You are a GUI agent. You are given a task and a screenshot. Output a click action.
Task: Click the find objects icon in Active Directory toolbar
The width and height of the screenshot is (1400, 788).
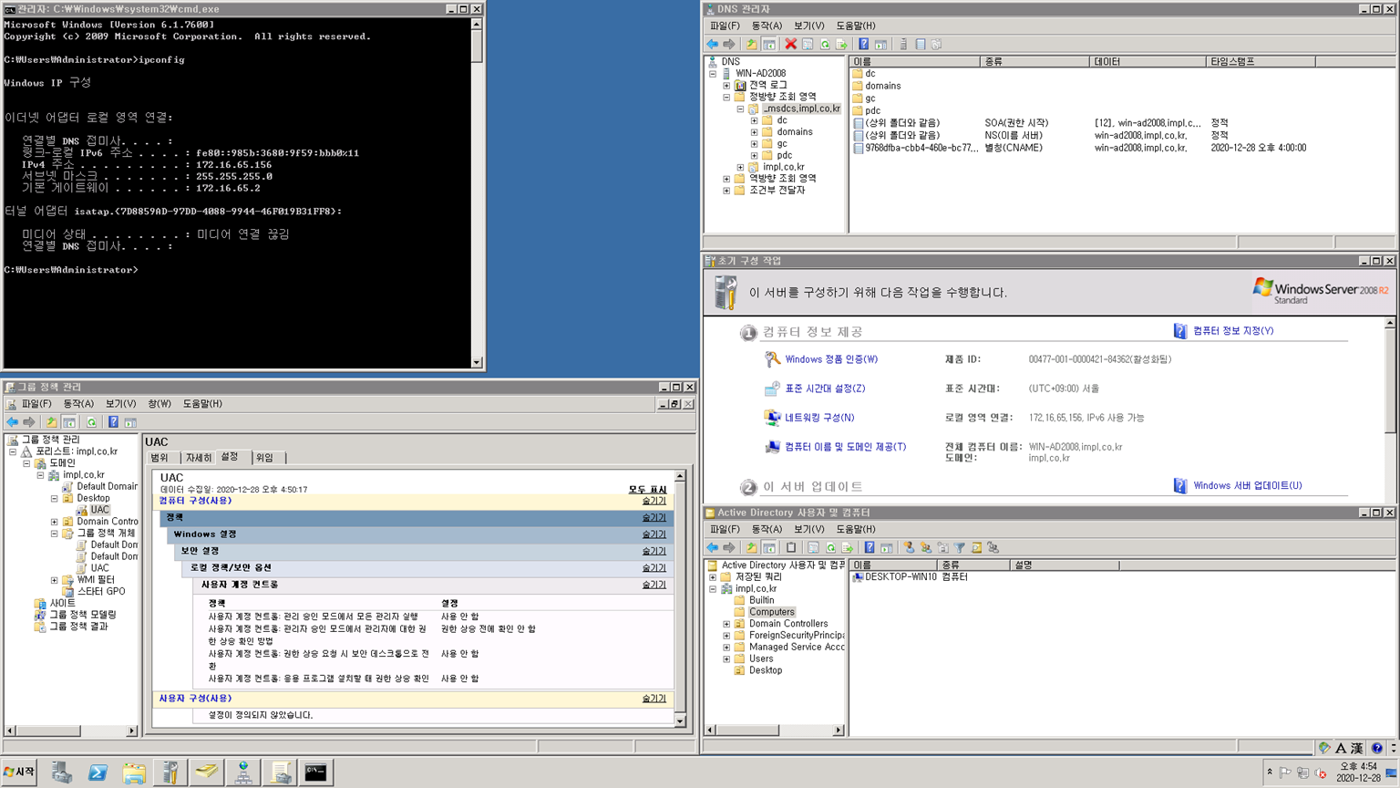pyautogui.click(x=976, y=547)
